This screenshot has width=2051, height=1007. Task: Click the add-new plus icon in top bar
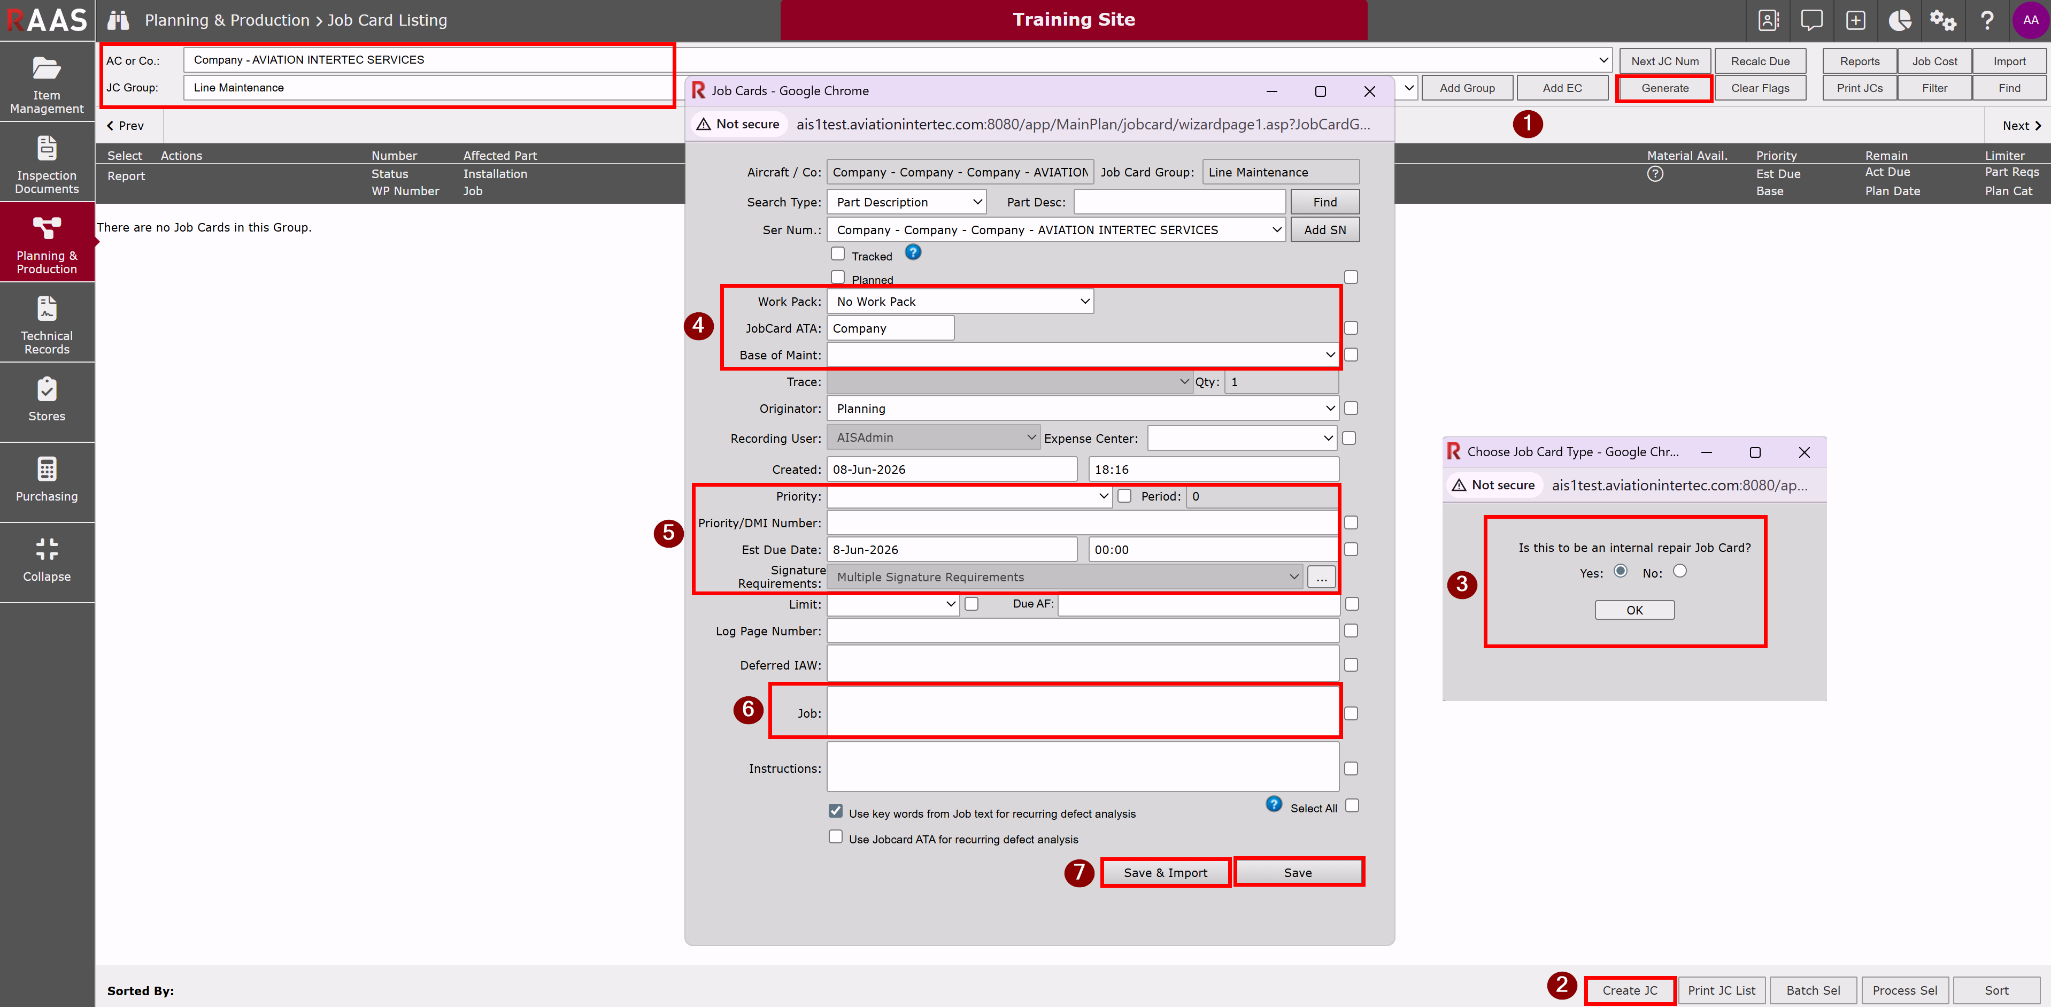[x=1855, y=20]
